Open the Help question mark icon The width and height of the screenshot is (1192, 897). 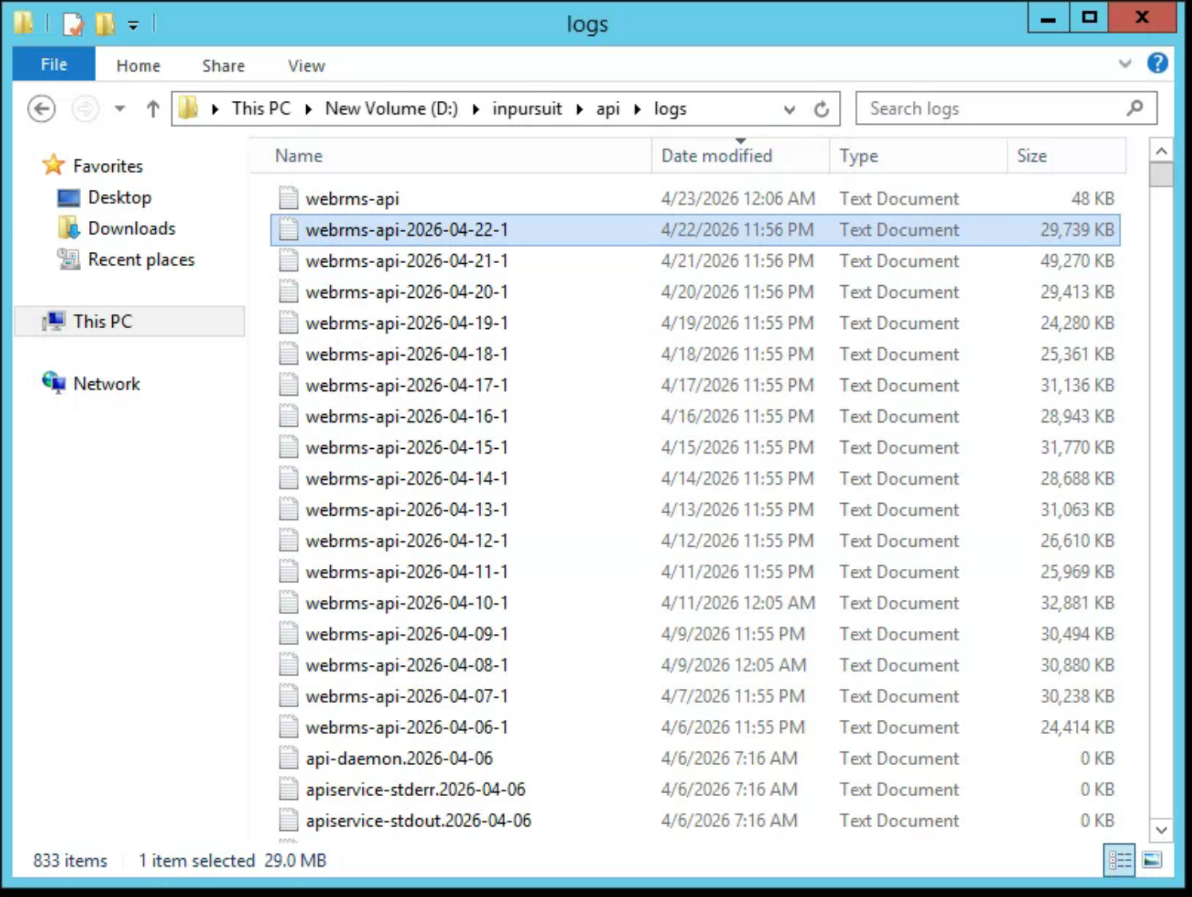[x=1157, y=64]
